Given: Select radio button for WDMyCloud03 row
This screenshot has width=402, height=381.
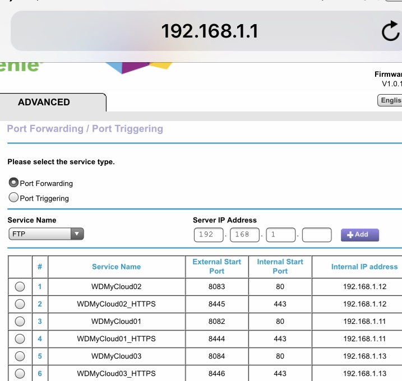Looking at the screenshot, I should coord(20,356).
